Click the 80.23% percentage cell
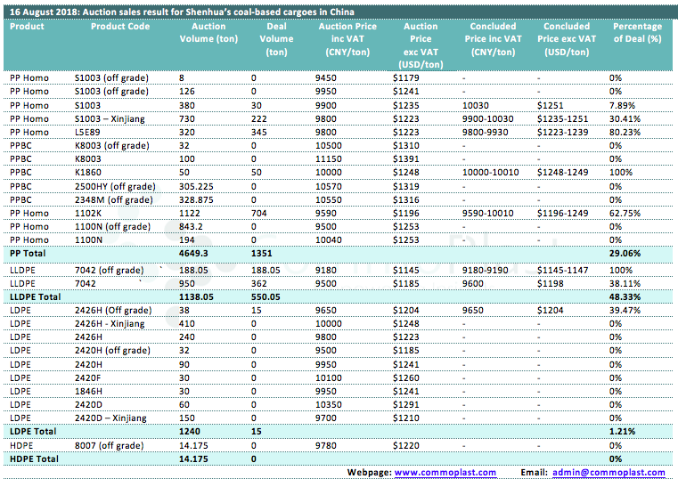The height and width of the screenshot is (487, 678). coord(627,132)
